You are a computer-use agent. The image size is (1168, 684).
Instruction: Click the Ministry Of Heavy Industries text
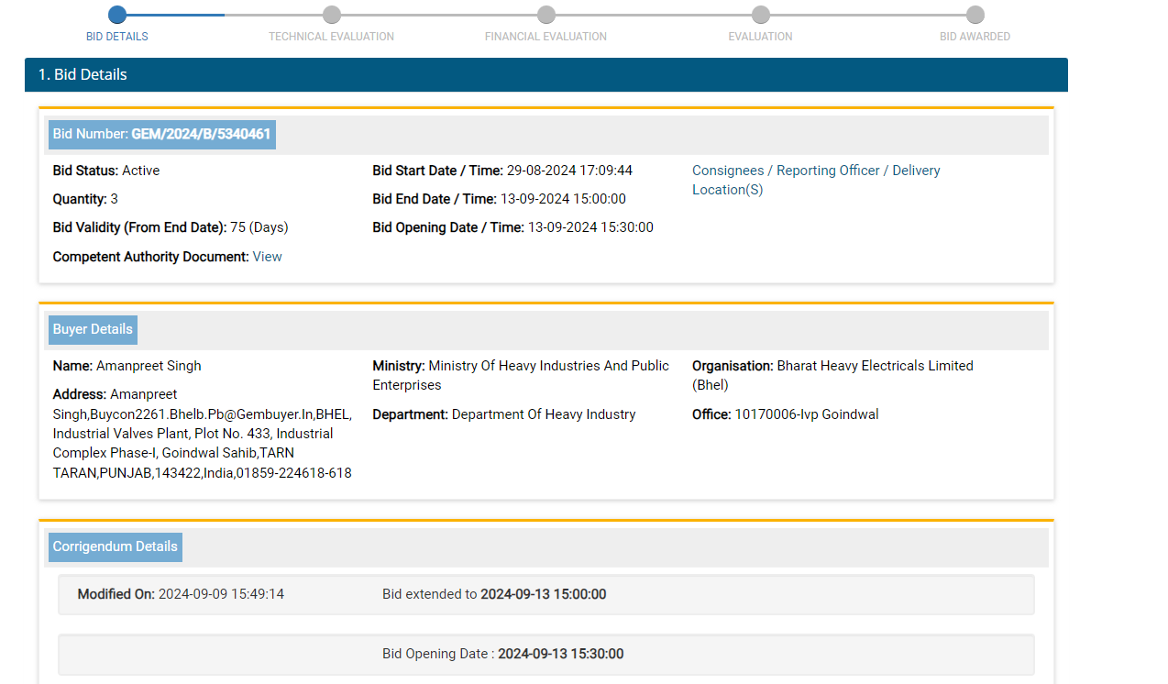[521, 375]
